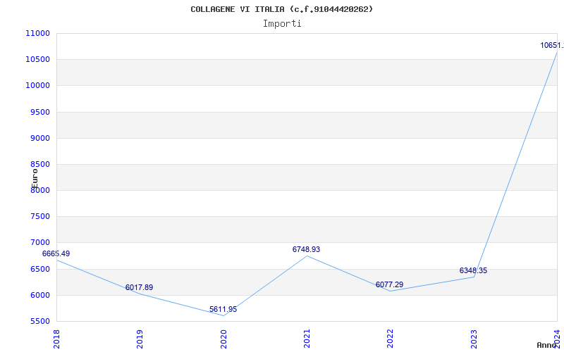This screenshot has width=564, height=352.
Task: Click the 6077.29 data label
Action: (x=390, y=284)
